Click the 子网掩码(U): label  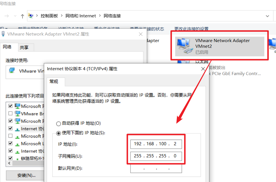tap(70, 156)
